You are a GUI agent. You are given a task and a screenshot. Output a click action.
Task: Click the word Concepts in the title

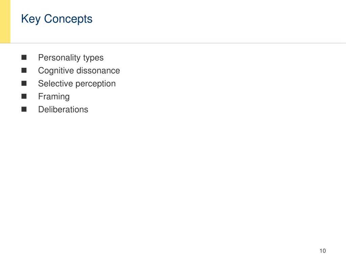68,19
